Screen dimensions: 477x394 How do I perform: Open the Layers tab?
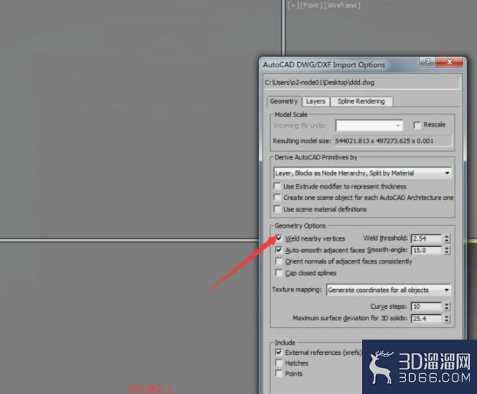315,101
